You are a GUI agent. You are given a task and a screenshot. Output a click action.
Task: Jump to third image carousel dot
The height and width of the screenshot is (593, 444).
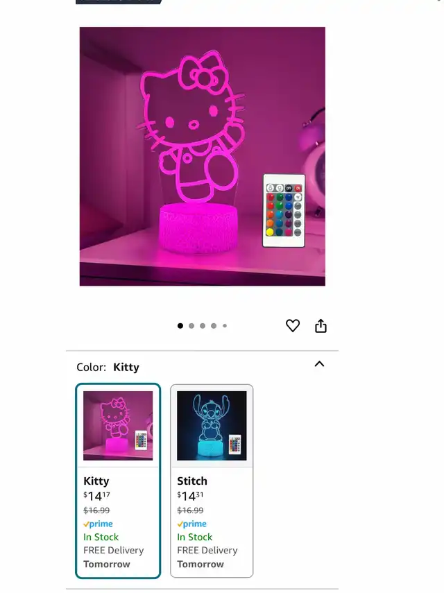203,325
